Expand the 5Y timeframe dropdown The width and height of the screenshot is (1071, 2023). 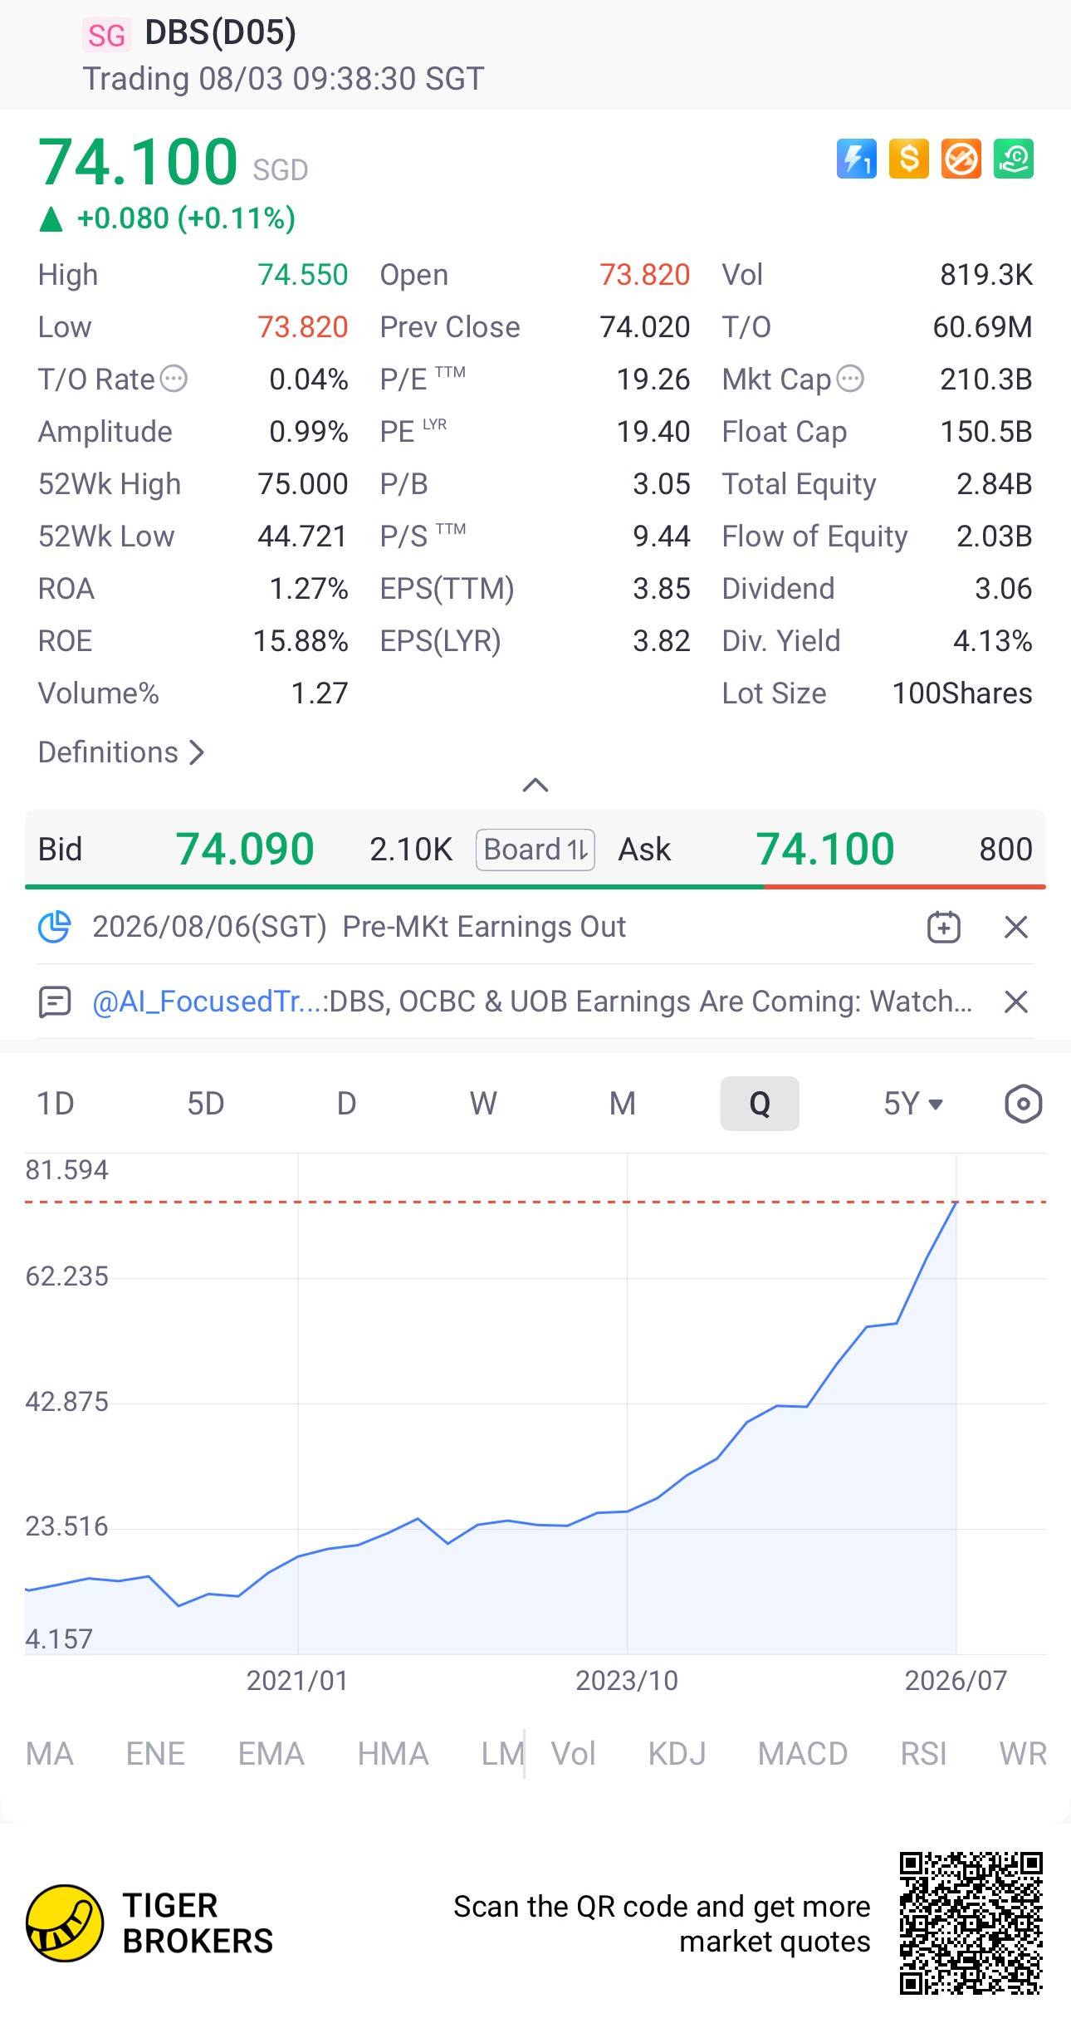click(913, 1104)
